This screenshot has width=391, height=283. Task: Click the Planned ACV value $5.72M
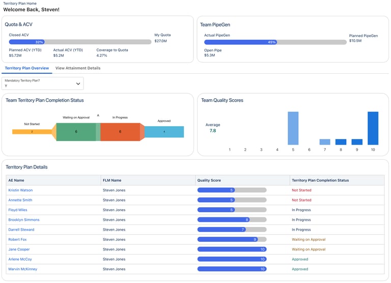coord(15,55)
